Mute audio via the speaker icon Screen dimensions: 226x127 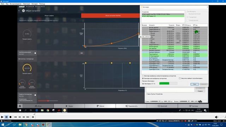(216, 117)
